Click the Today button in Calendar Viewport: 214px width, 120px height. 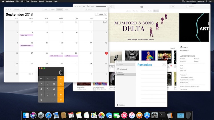(101, 15)
